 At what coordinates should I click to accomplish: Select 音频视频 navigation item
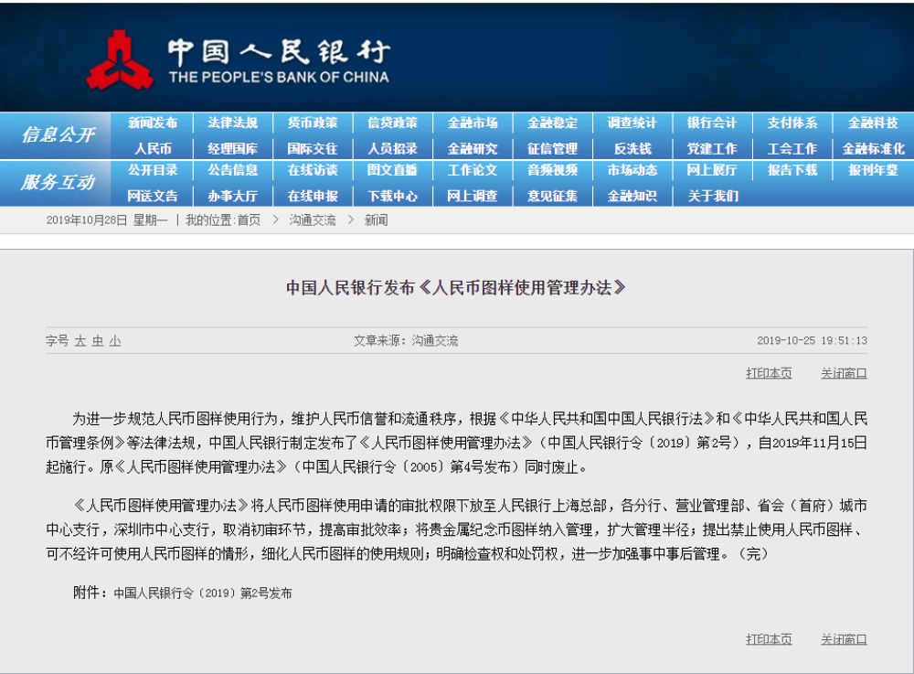coord(552,170)
